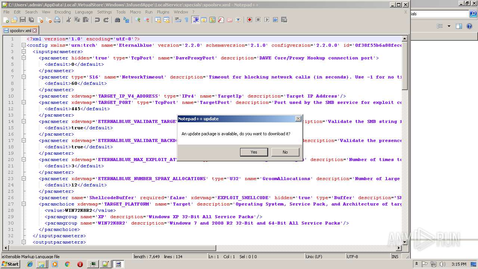Click the Unix (LF) status field
The width and height of the screenshot is (478, 269).
325,257
